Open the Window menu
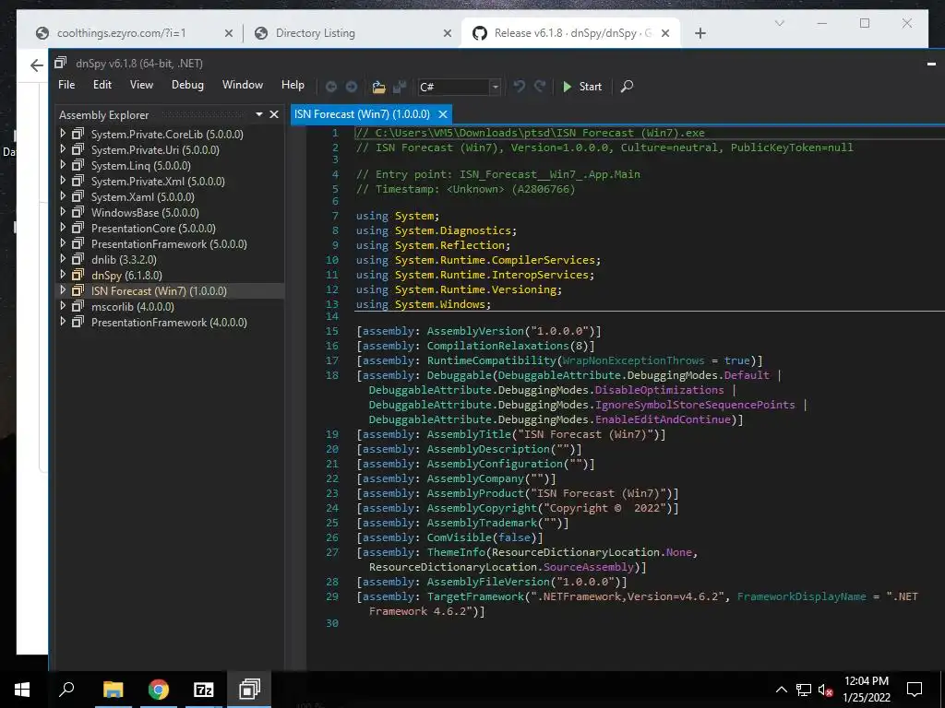945x708 pixels. (x=243, y=85)
